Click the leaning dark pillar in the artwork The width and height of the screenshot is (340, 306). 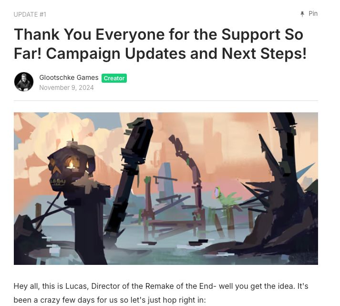[x=128, y=174]
